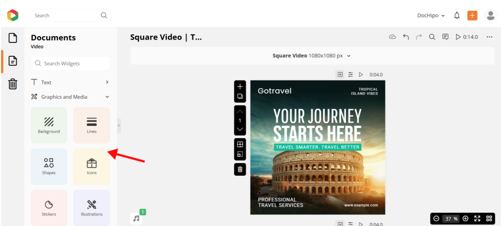This screenshot has width=501, height=226.
Task: Select the YOUR JOURNEY headline on canvas
Action: point(317,116)
